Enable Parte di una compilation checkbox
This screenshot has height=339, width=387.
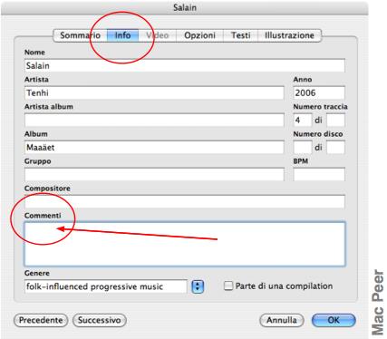pos(228,286)
